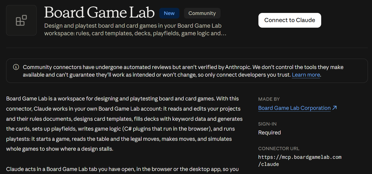Click the SIGN-IN label
372x174 pixels.
tap(267, 124)
